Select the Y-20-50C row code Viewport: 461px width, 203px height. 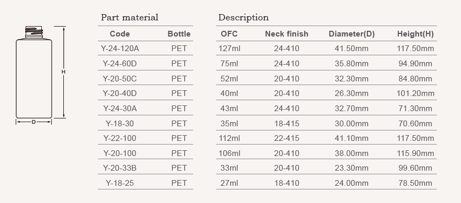[120, 79]
